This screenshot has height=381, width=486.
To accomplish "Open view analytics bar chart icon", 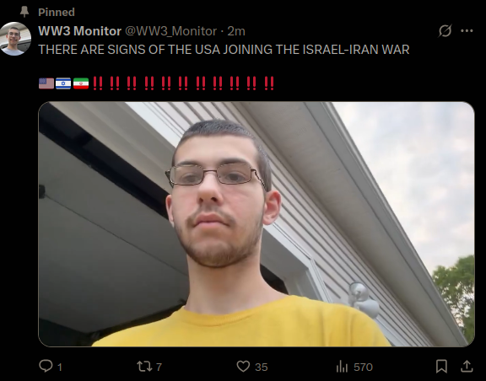I will [342, 367].
